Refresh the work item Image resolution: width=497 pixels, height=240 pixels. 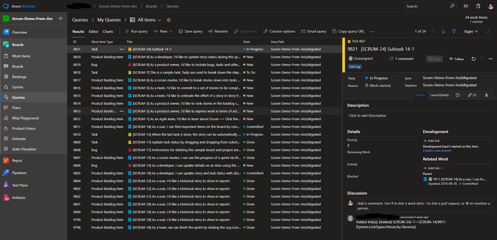[473, 59]
